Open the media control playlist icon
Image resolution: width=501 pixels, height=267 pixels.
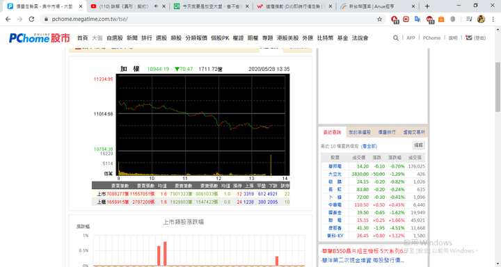[x=469, y=19]
